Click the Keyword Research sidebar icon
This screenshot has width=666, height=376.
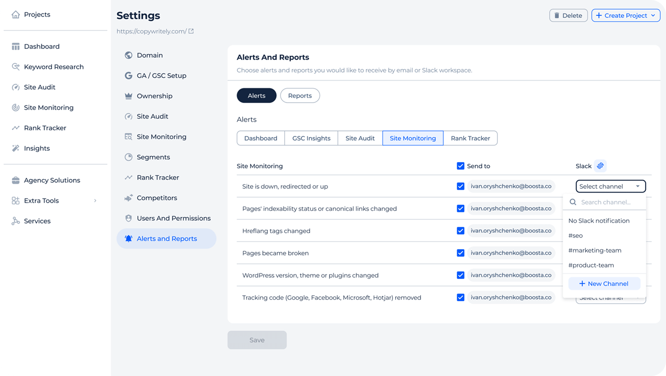15,67
